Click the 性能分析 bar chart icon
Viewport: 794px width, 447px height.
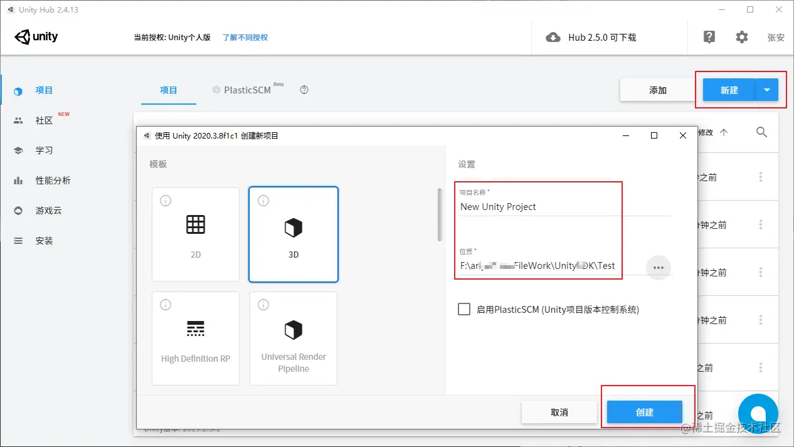pyautogui.click(x=18, y=181)
